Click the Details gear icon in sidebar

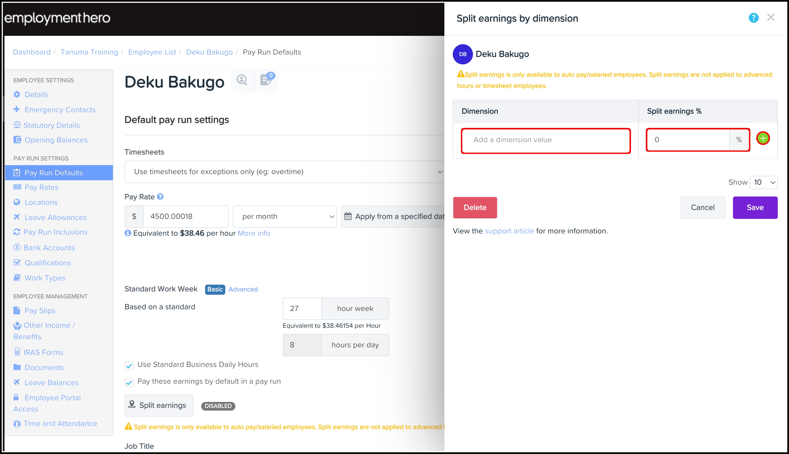pyautogui.click(x=17, y=95)
